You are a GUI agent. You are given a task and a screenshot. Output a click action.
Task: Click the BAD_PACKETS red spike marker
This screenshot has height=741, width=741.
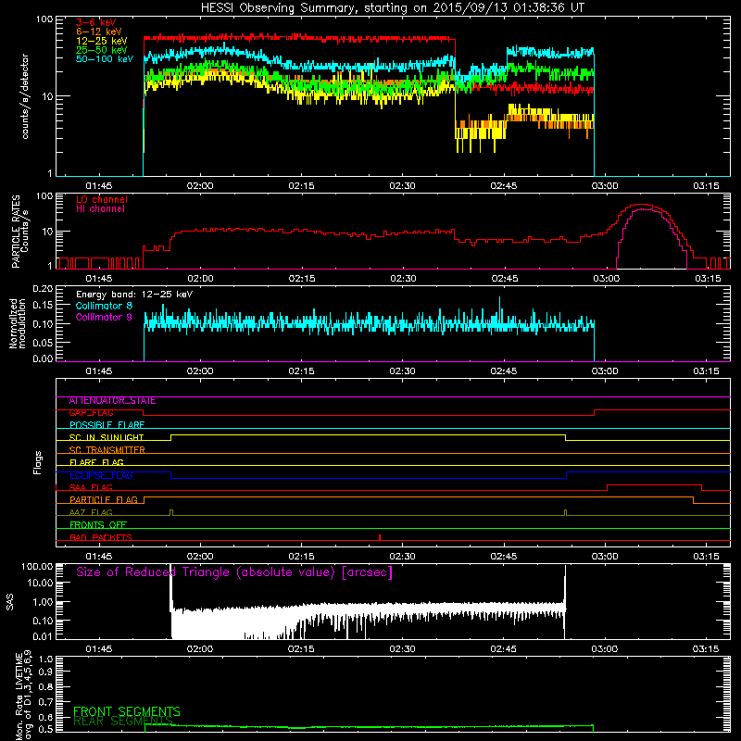tap(380, 537)
